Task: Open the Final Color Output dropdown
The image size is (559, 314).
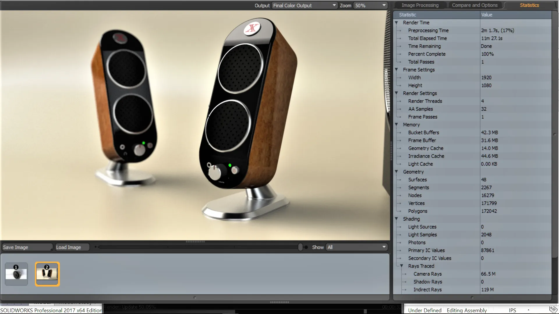Action: (x=334, y=5)
